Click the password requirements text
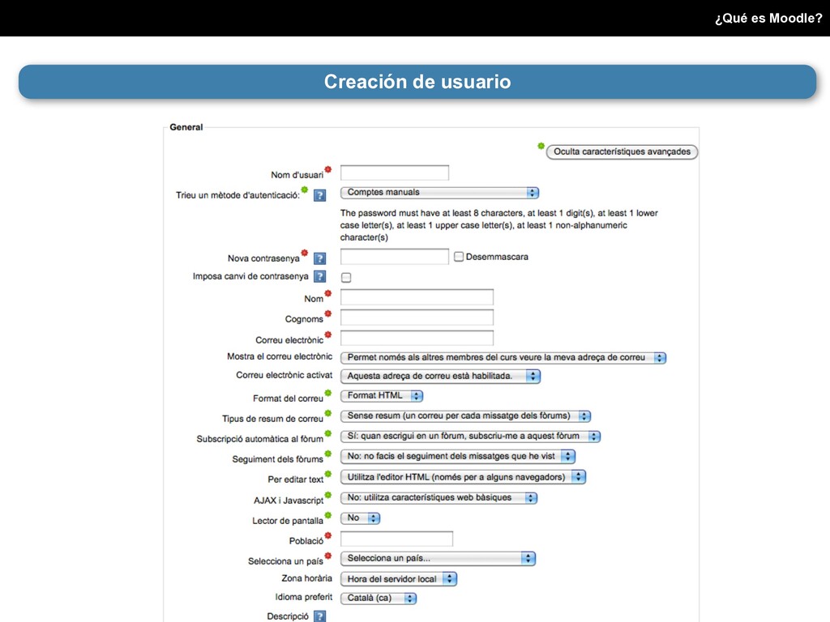The image size is (830, 622). pyautogui.click(x=499, y=225)
